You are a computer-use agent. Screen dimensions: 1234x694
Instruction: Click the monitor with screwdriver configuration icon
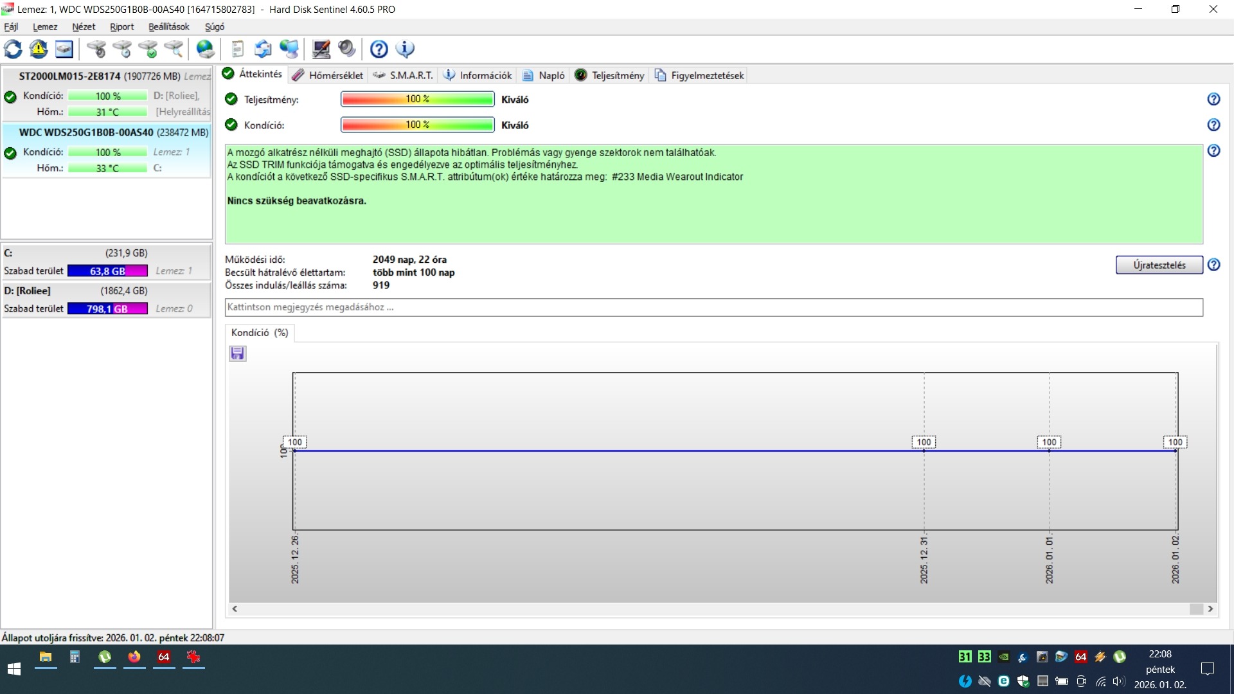coord(321,49)
